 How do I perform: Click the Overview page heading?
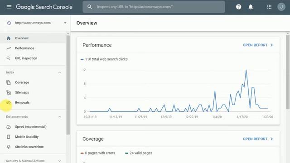tap(87, 23)
